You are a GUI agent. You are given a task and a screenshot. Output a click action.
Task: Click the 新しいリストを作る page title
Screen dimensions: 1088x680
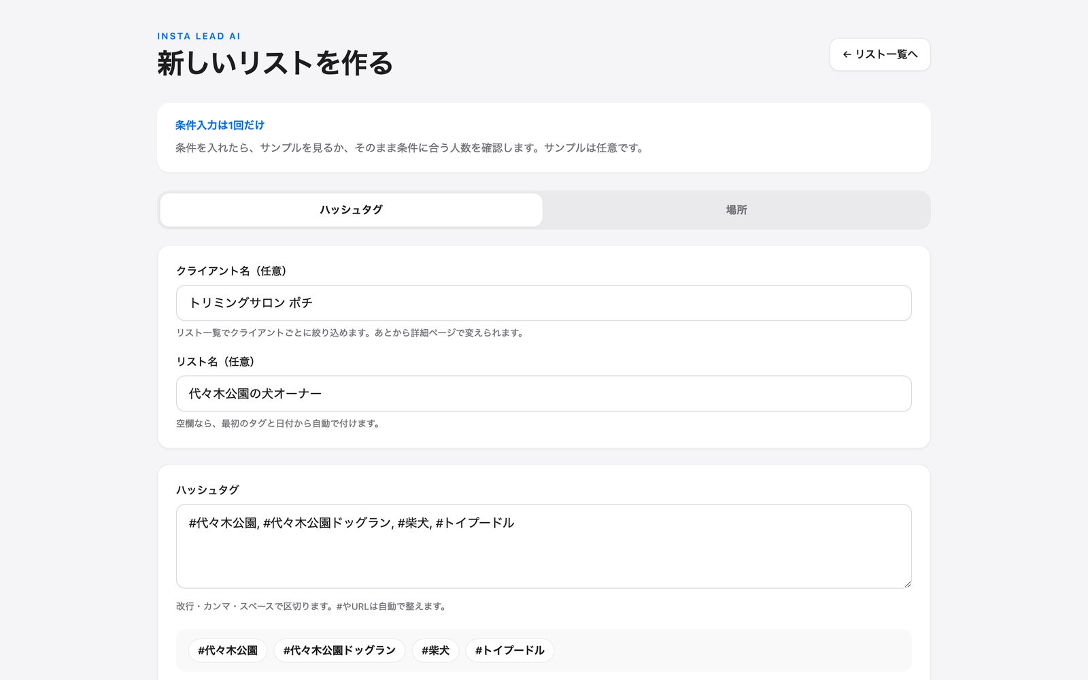click(275, 63)
